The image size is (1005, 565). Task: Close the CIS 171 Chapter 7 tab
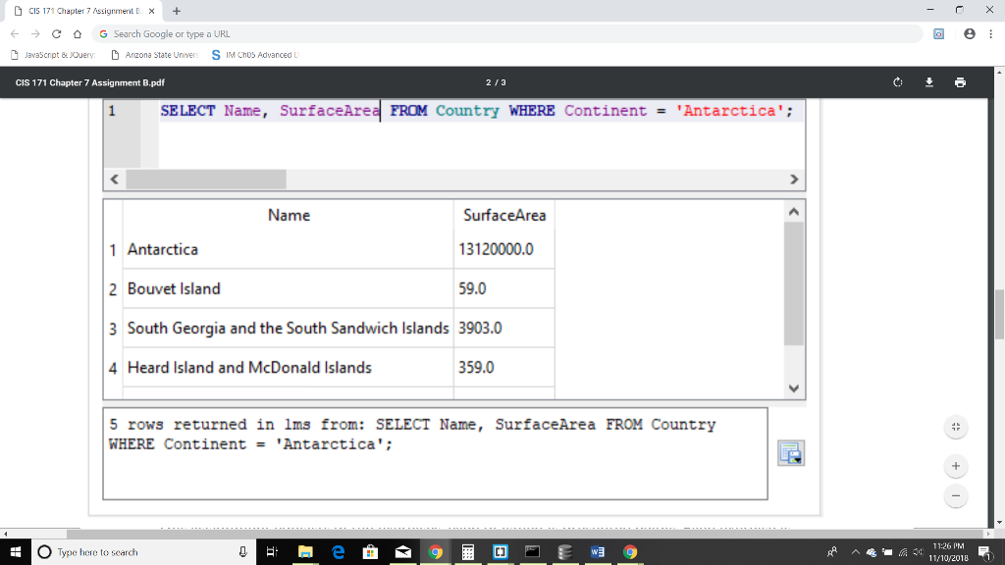click(151, 11)
